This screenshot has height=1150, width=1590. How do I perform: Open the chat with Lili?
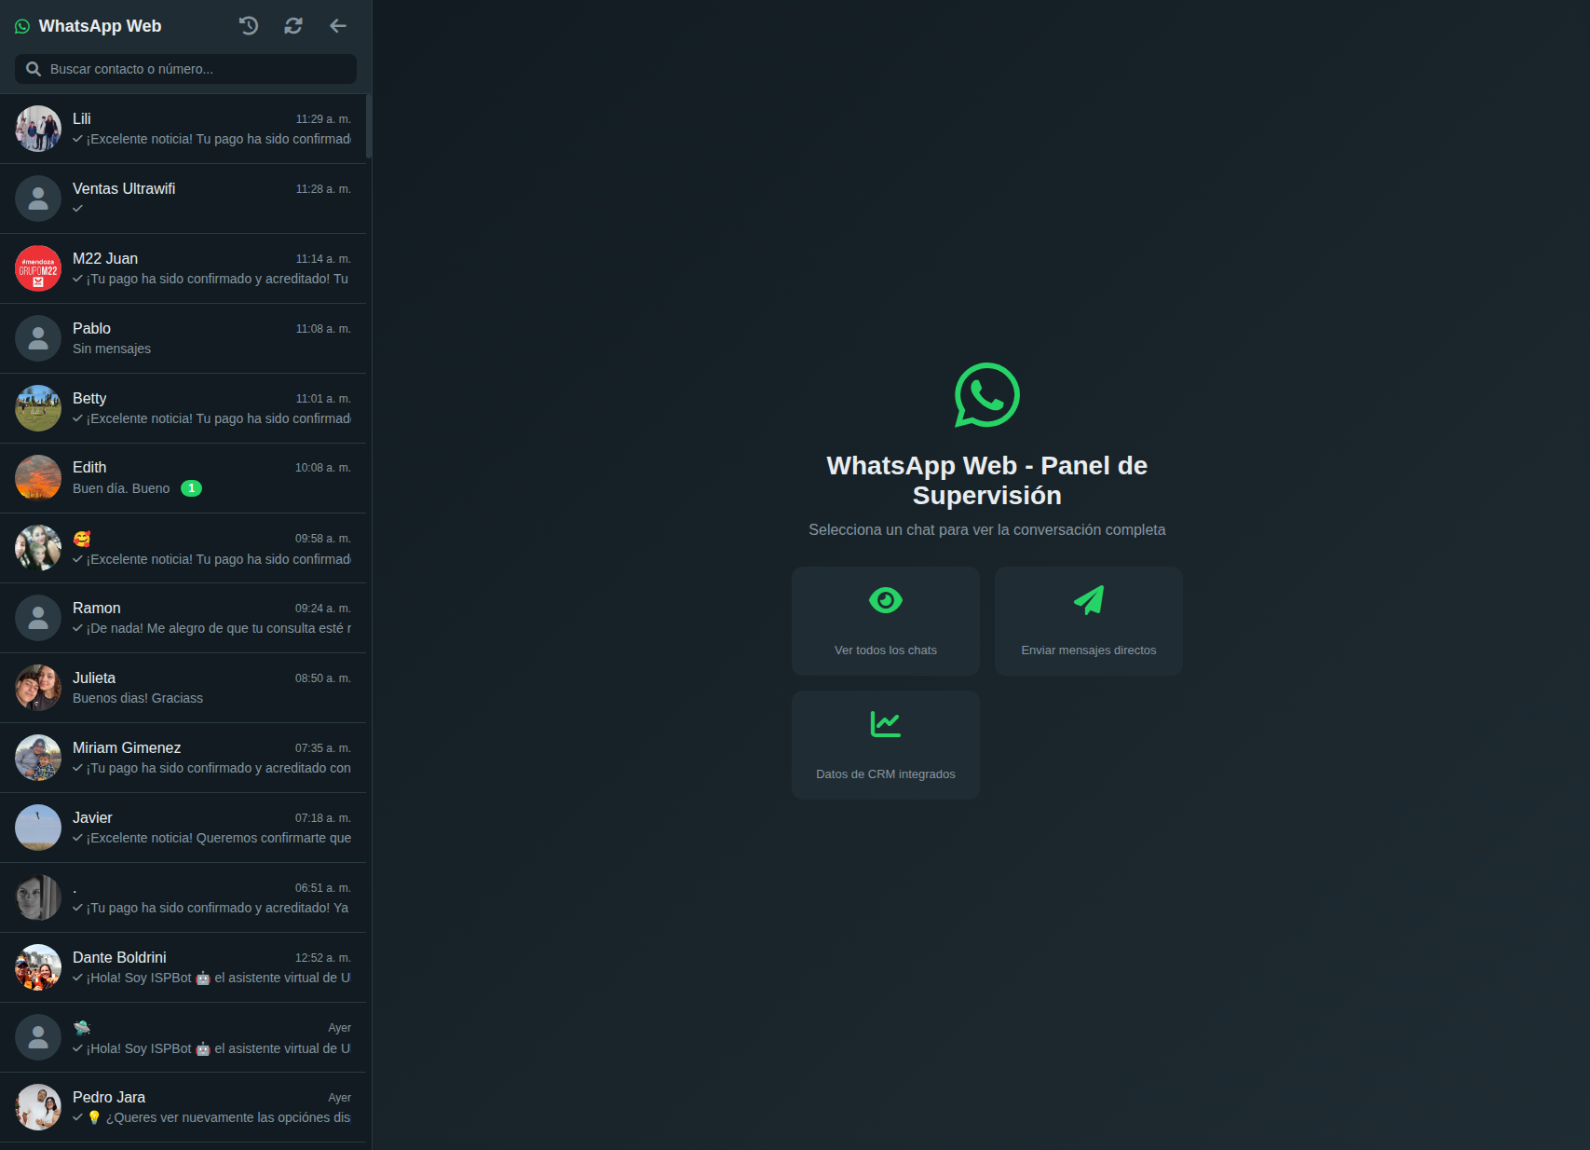click(x=184, y=129)
